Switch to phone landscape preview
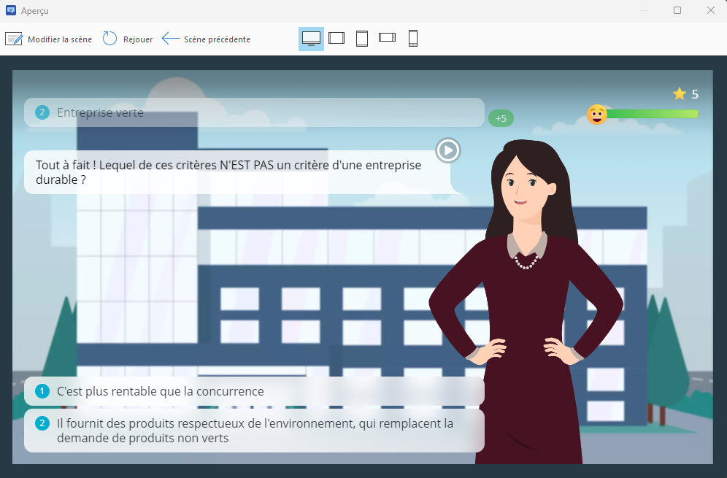This screenshot has height=478, width=727. tap(387, 38)
